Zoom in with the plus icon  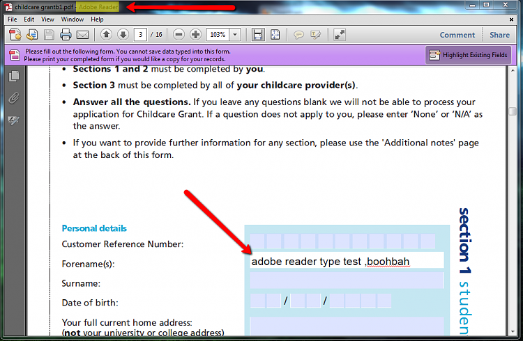(195, 34)
